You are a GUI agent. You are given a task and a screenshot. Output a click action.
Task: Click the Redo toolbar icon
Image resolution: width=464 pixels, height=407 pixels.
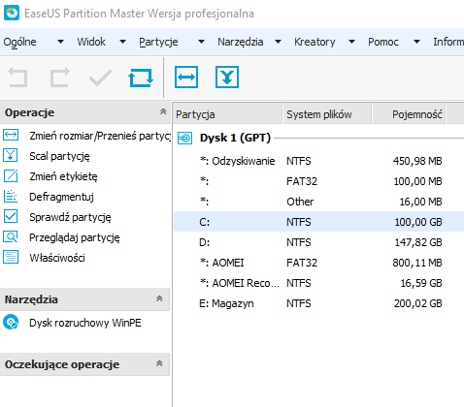[x=60, y=78]
